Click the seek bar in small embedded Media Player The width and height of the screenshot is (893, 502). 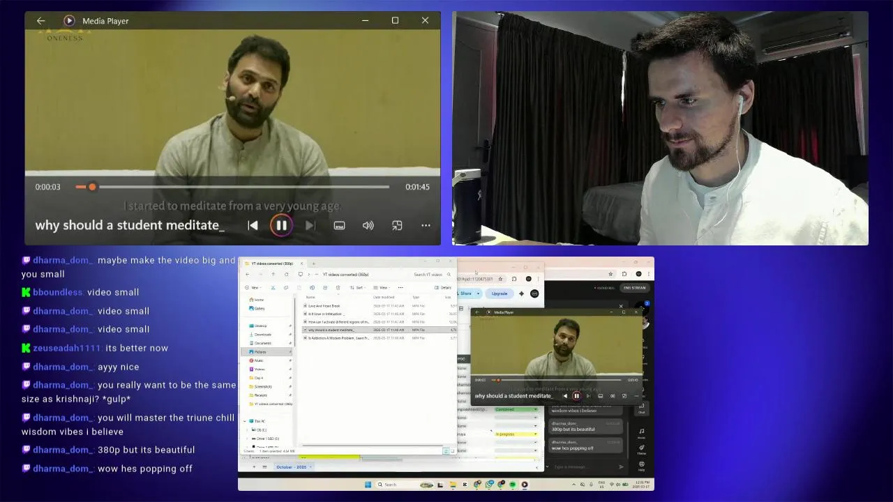point(557,380)
